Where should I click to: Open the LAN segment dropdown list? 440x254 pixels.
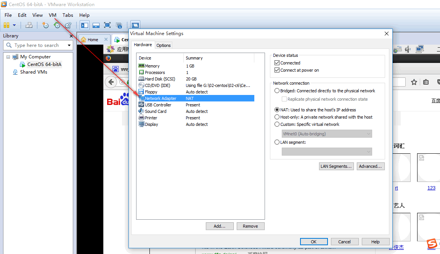click(x=327, y=151)
